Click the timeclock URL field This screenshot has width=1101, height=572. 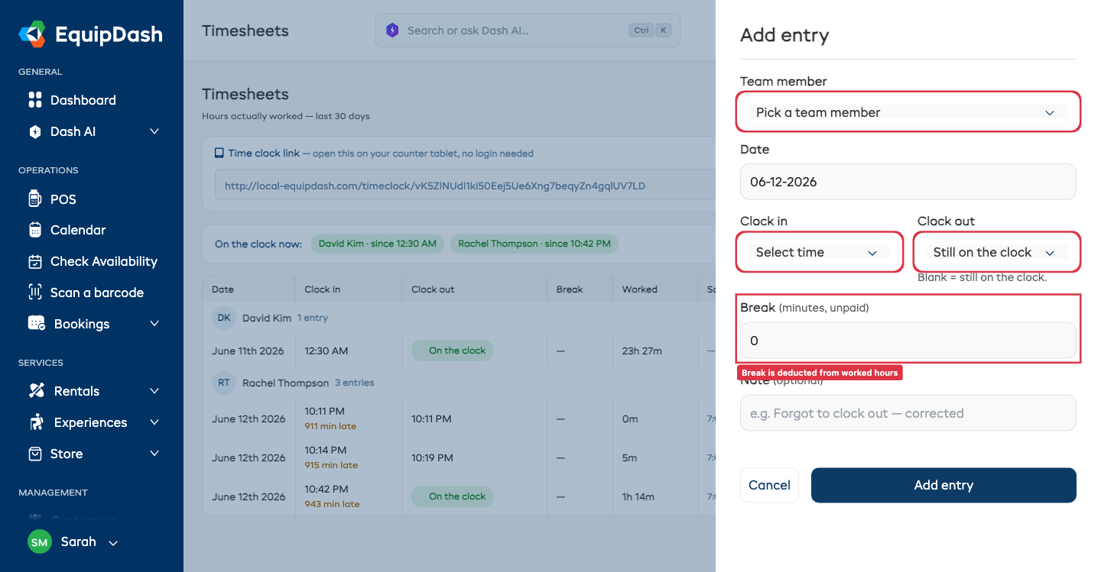pyautogui.click(x=465, y=186)
